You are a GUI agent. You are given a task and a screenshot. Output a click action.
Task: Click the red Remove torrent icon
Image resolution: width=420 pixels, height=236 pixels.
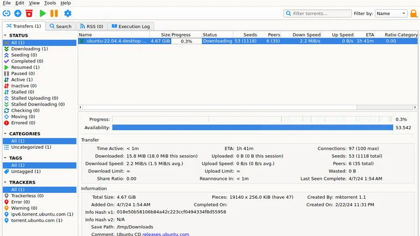(x=29, y=13)
